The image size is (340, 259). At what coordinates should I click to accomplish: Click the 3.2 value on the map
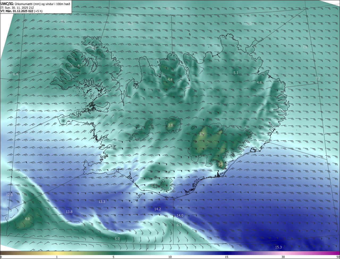click(x=202, y=134)
